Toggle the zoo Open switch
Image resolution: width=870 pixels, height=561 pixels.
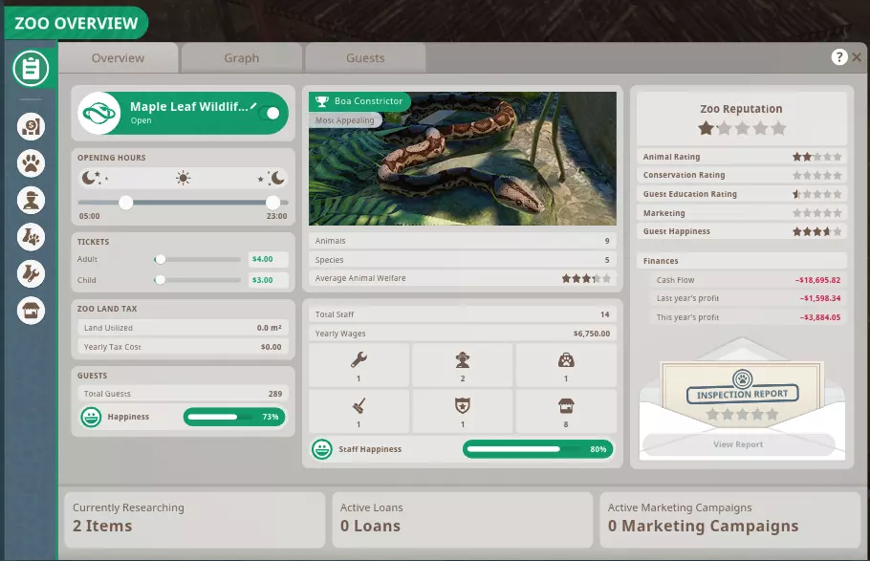coord(272,113)
